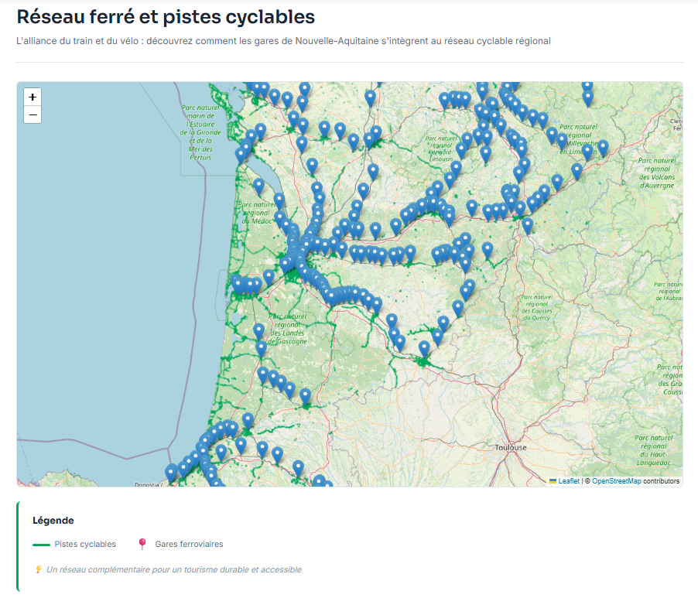
Task: Click the pink station pin in the legend
Action: [x=142, y=545]
